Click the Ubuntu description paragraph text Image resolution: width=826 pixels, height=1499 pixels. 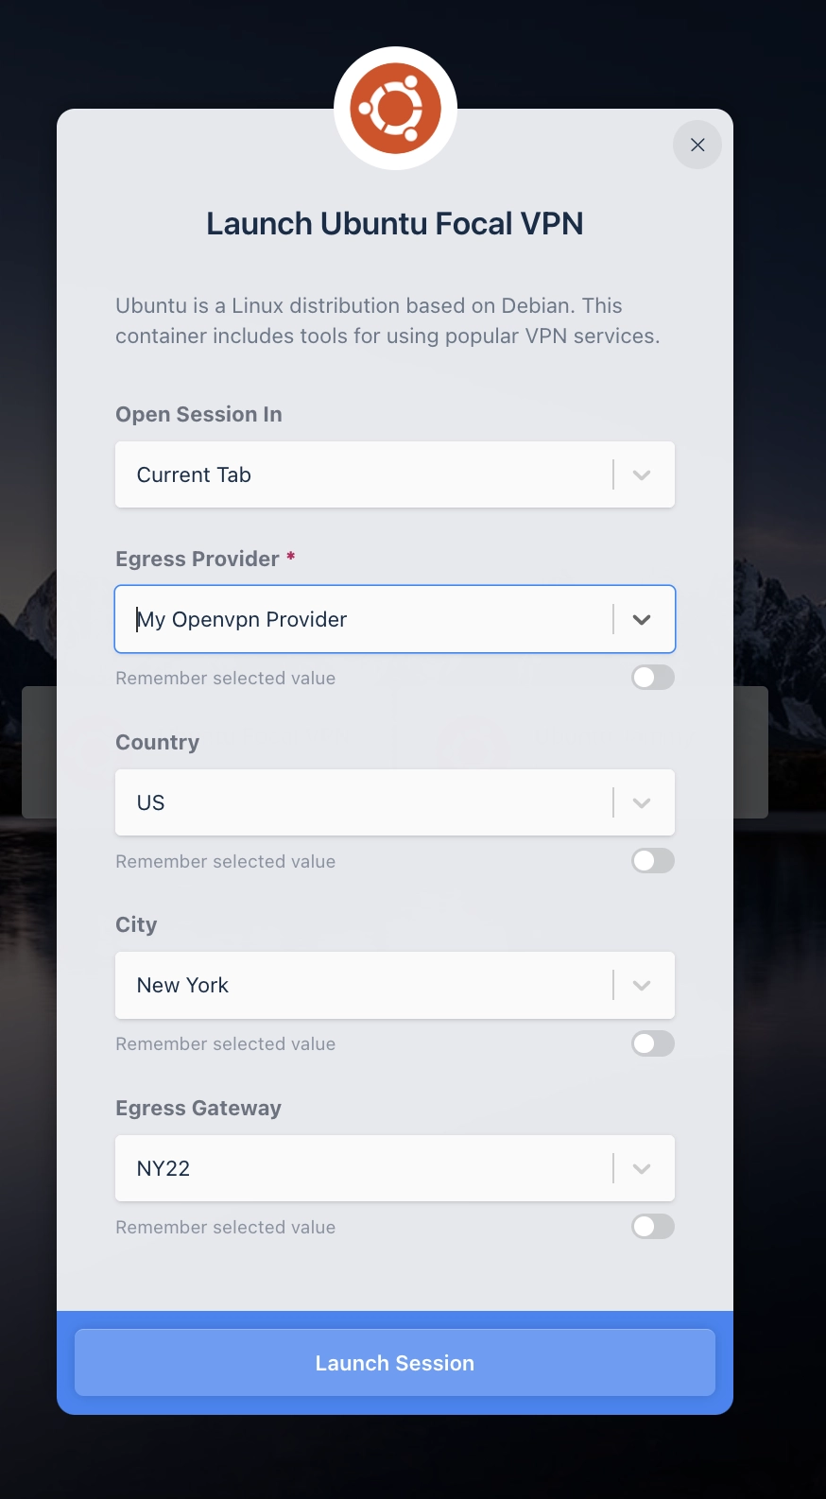(x=387, y=321)
